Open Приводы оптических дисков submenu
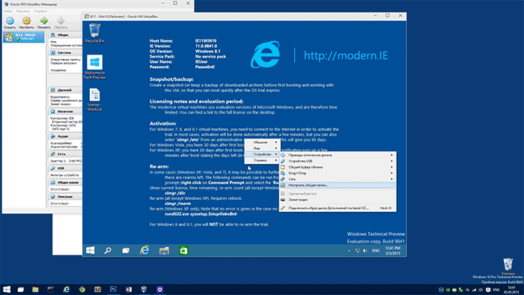 [x=338, y=155]
